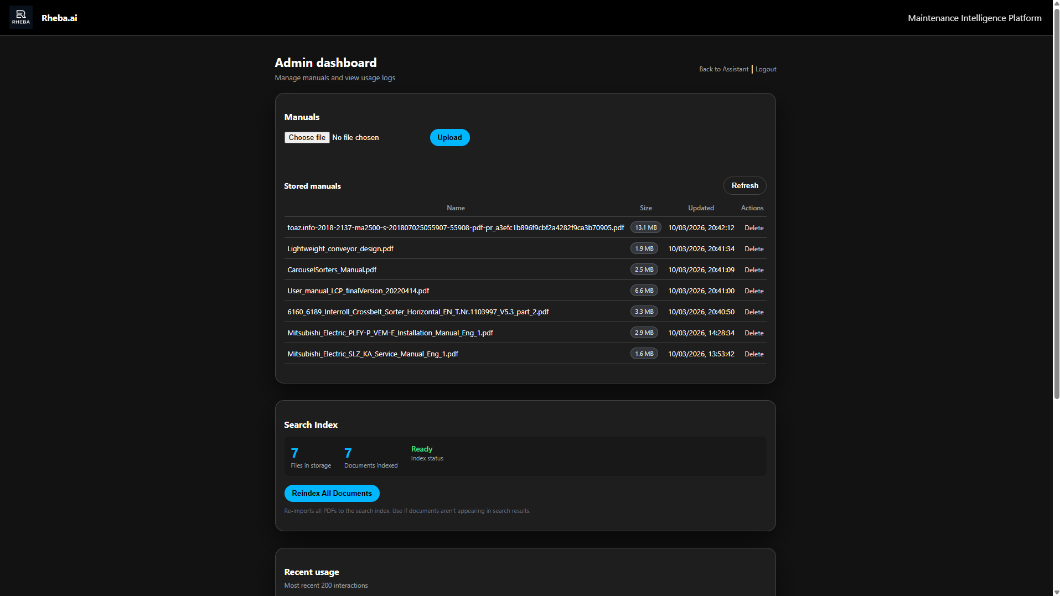Delete CarouselSorters_Manual.pdf
The image size is (1060, 596).
tap(754, 270)
